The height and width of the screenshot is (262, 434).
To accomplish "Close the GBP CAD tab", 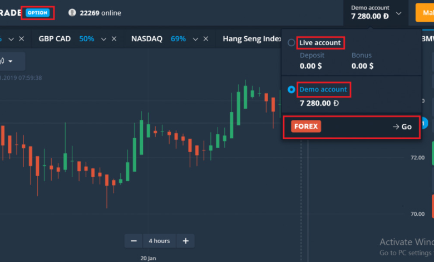I will 114,39.
